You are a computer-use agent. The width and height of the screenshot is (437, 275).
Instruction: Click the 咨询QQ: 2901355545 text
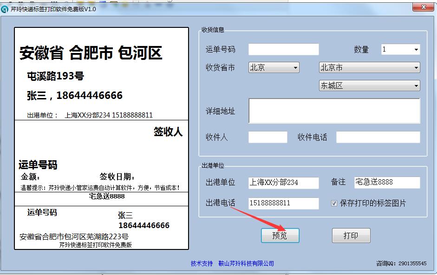[401, 263]
